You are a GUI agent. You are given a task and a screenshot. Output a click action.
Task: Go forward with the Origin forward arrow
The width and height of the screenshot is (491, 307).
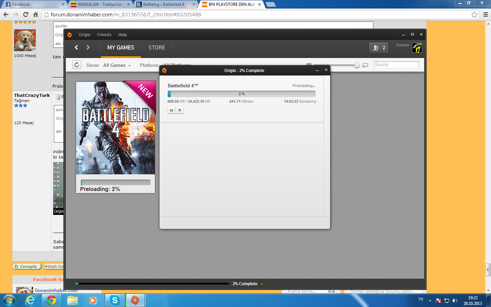click(x=88, y=47)
